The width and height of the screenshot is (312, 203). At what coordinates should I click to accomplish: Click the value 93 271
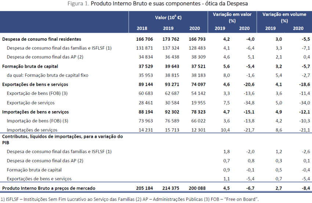point(172,84)
